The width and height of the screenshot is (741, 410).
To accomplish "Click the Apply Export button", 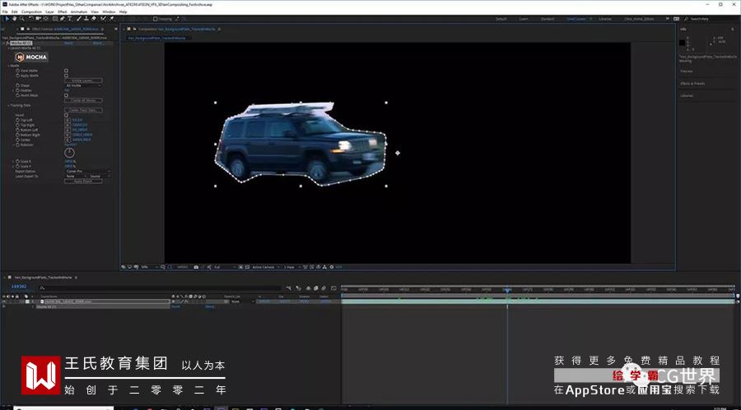I will [x=83, y=182].
